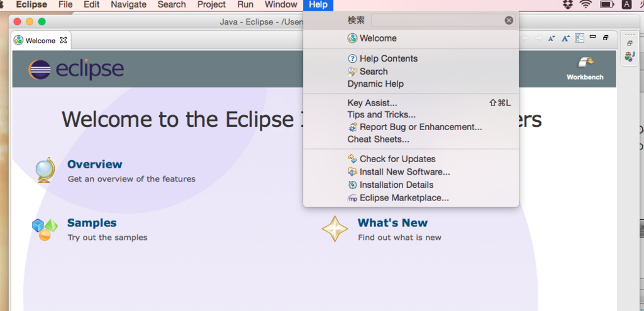
Task: Click the Samples shapes icon
Action: [45, 230]
